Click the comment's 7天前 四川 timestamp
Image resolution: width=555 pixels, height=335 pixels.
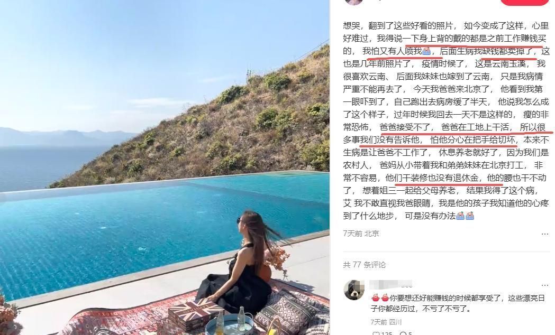(x=386, y=322)
